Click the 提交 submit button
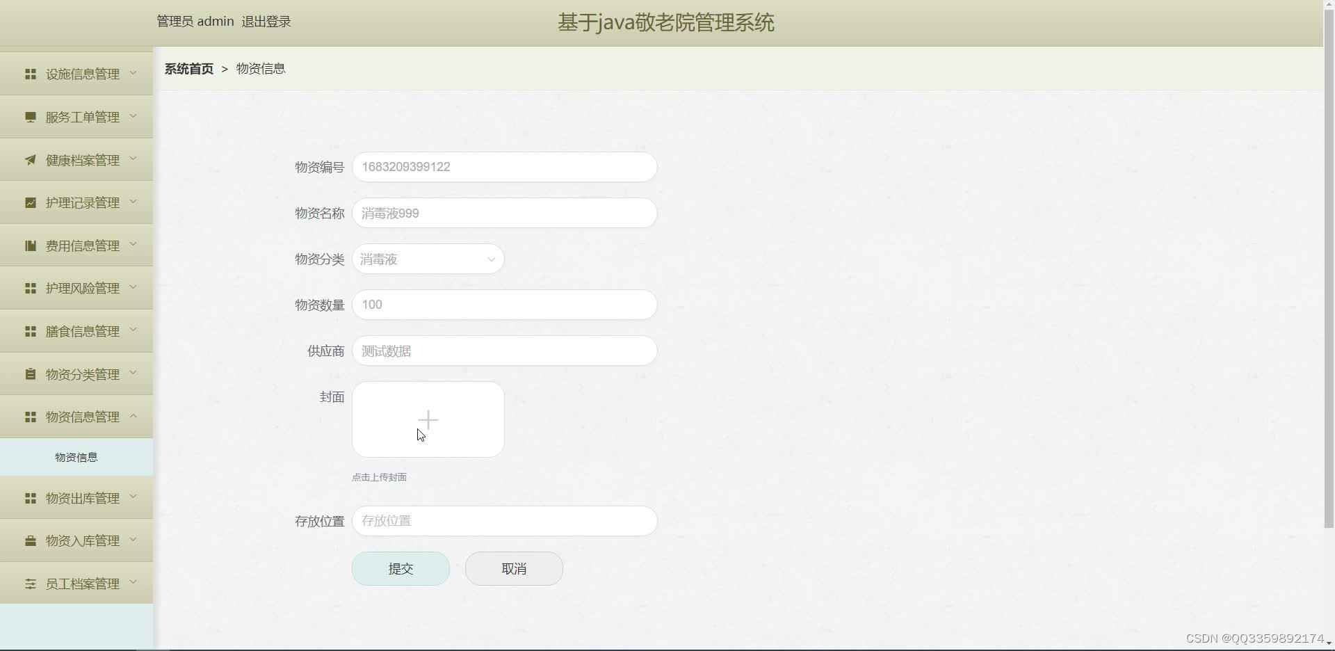This screenshot has width=1335, height=651. pyautogui.click(x=400, y=568)
